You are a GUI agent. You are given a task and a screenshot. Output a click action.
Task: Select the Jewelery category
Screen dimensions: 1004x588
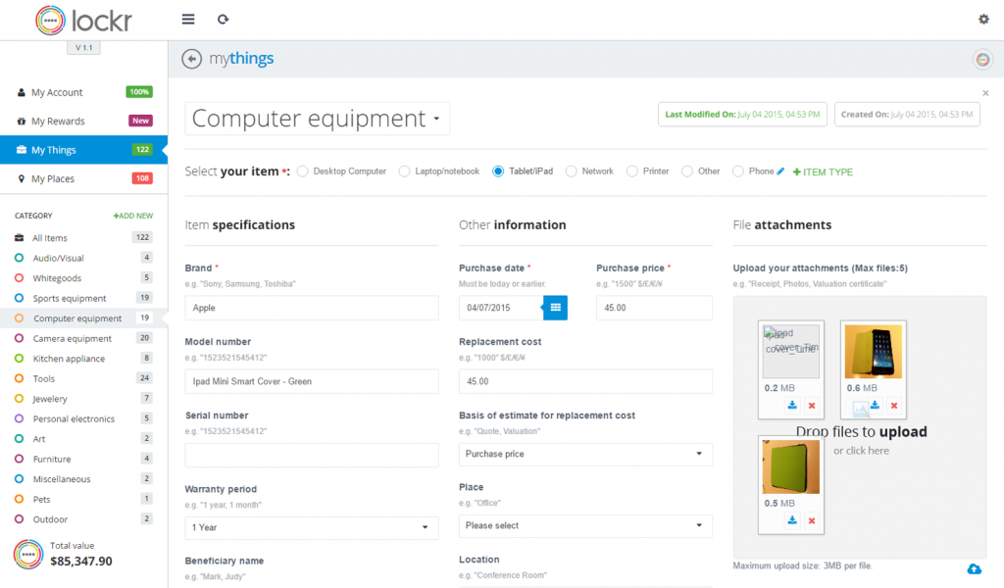pyautogui.click(x=84, y=399)
